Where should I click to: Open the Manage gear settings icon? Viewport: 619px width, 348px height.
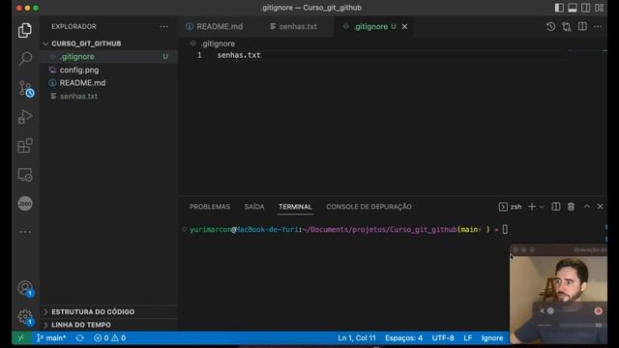(x=25, y=316)
